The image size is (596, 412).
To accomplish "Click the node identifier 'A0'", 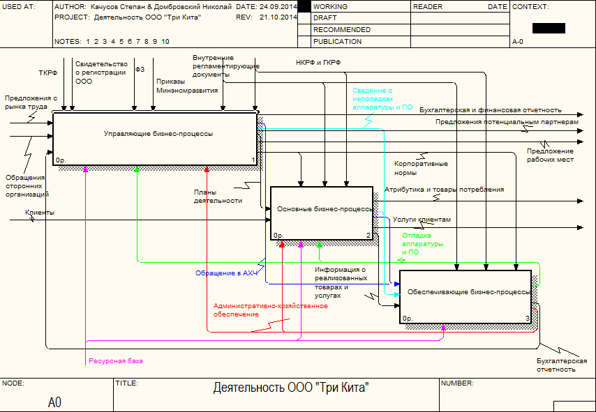I will tap(54, 402).
